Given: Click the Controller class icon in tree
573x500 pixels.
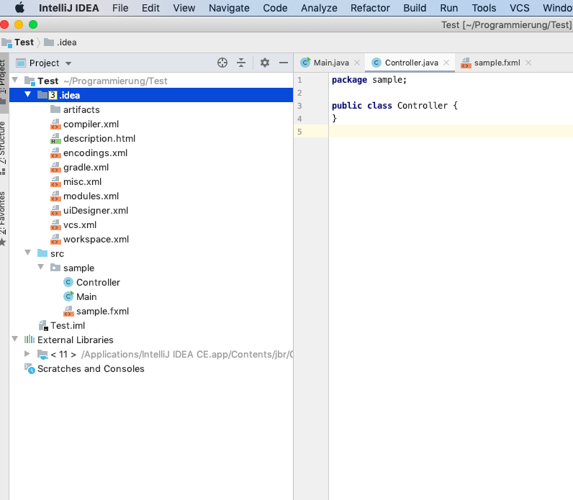Looking at the screenshot, I should pyautogui.click(x=68, y=282).
